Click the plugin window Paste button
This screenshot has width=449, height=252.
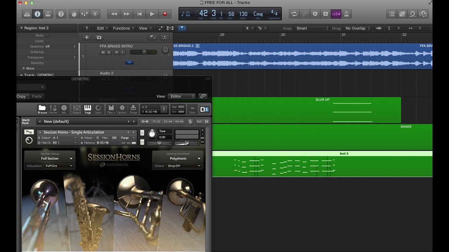point(37,96)
